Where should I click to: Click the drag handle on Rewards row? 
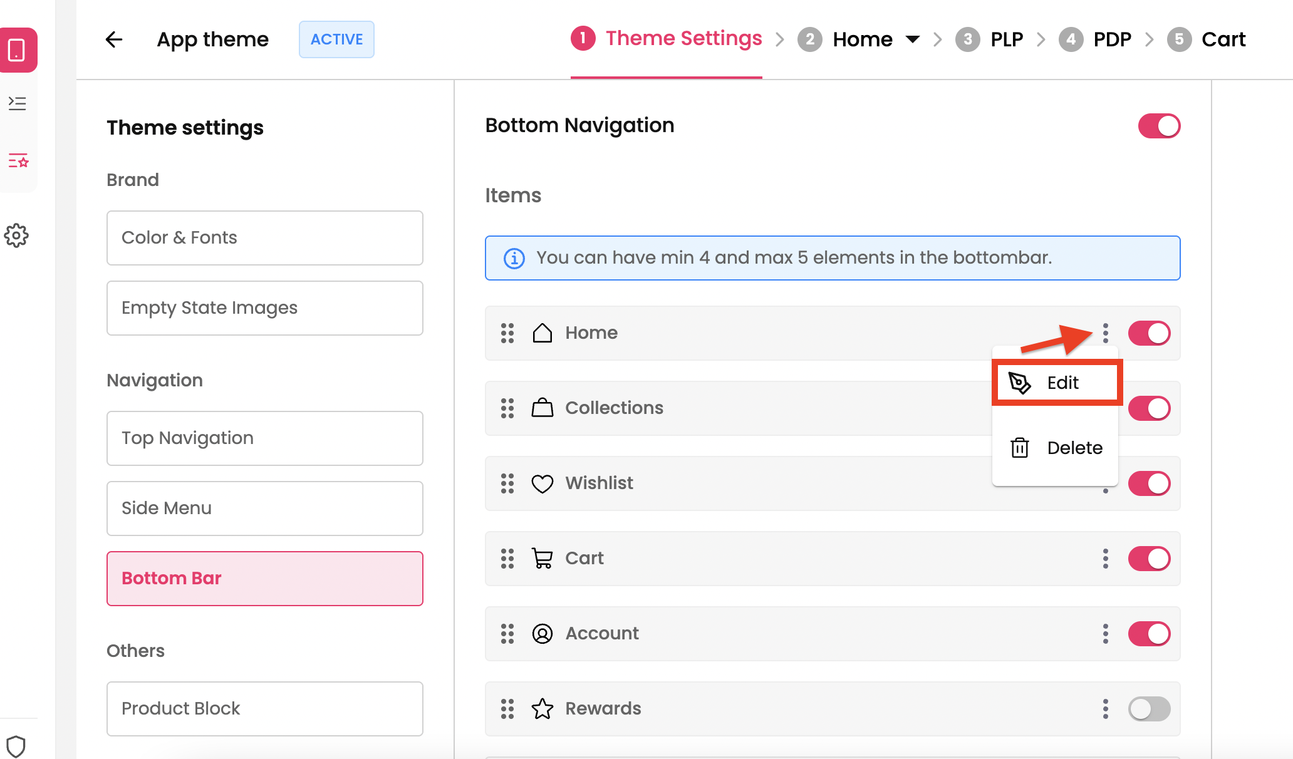[x=507, y=709]
